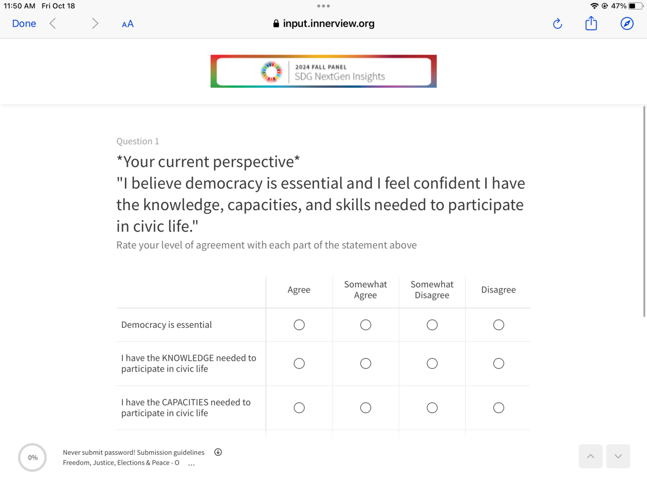647x485 pixels.
Task: Select Somewhat Disagree for Democracy is essential
Action: [432, 325]
